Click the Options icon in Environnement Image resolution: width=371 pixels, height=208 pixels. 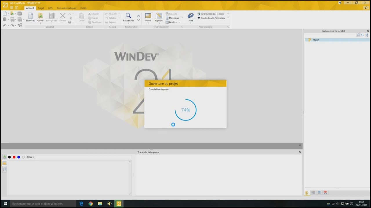159,16
